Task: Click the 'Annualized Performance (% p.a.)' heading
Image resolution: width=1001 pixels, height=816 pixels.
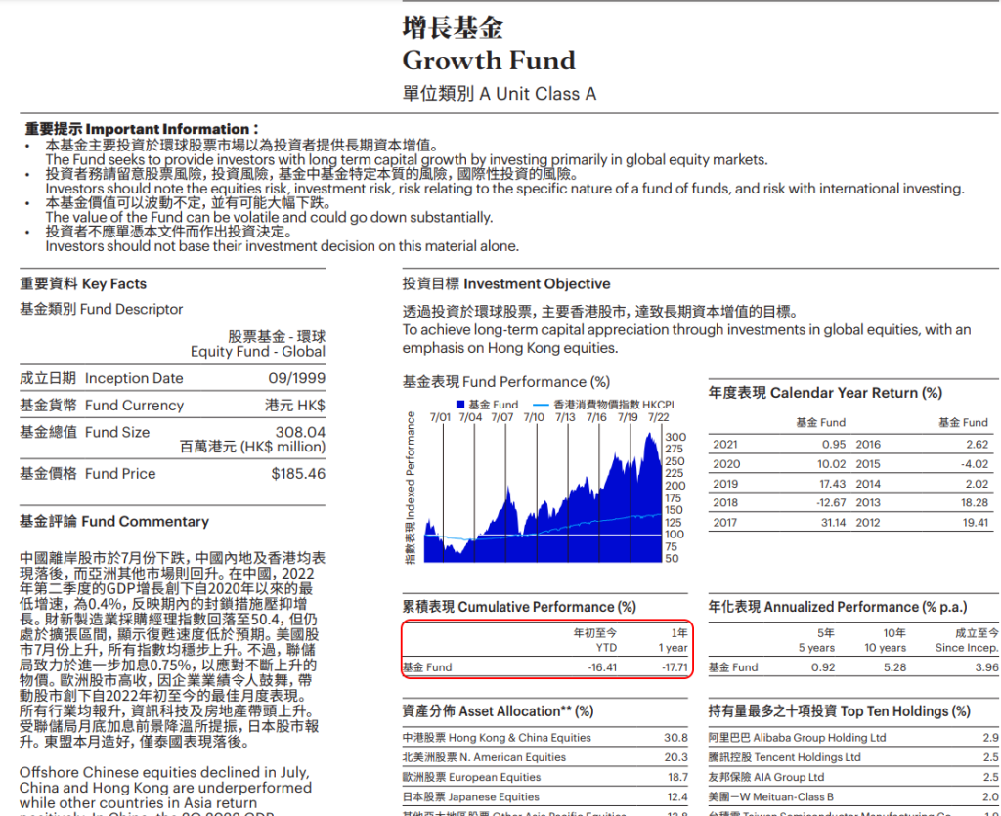Action: [864, 607]
